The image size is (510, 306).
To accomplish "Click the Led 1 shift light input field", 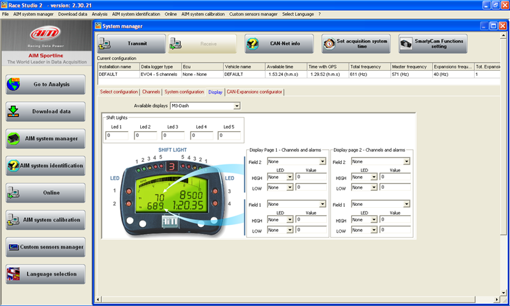I will tap(119, 135).
